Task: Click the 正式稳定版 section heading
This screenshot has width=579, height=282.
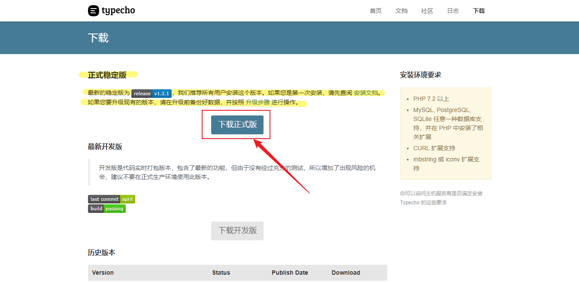Action: [x=107, y=75]
